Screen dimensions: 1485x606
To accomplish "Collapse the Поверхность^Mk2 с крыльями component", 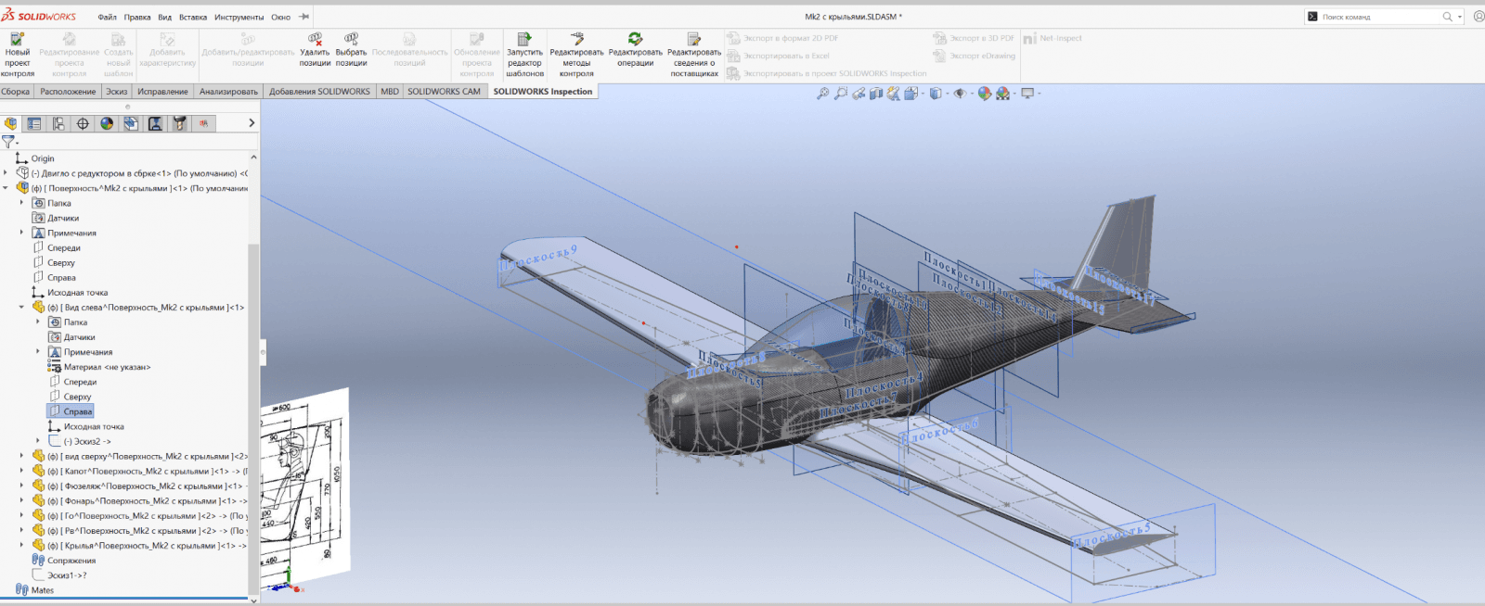I will point(6,188).
